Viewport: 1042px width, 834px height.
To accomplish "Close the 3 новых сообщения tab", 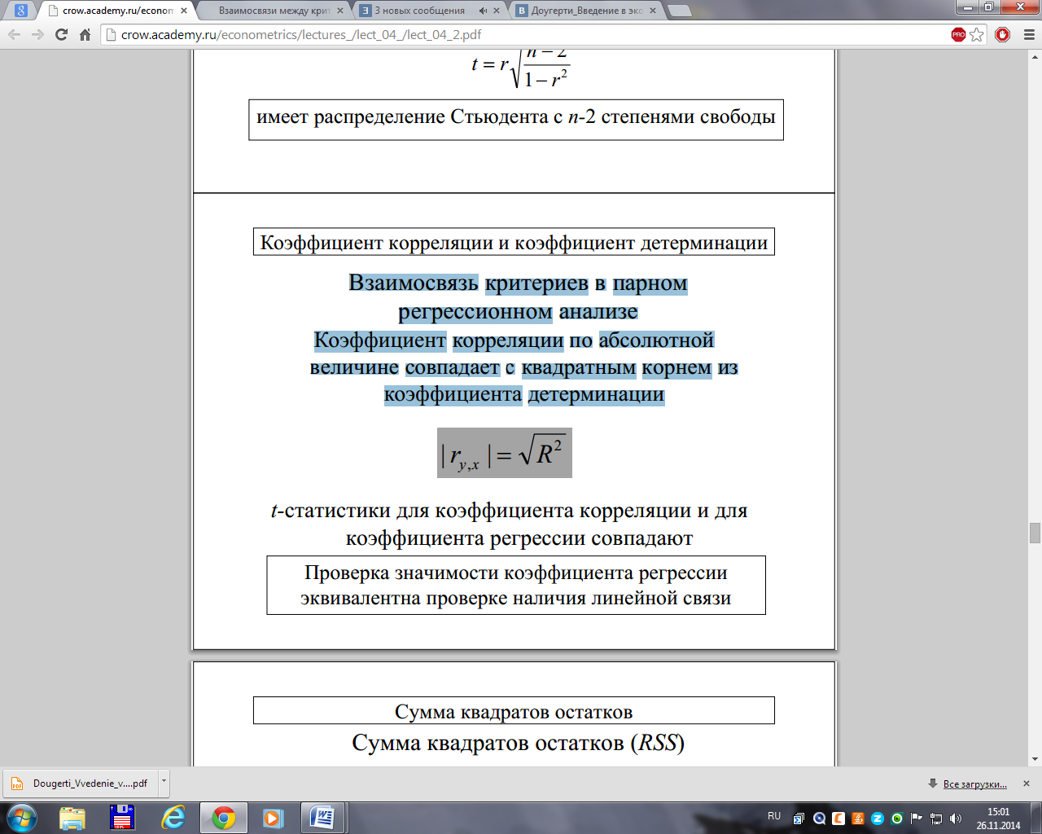I will [497, 11].
